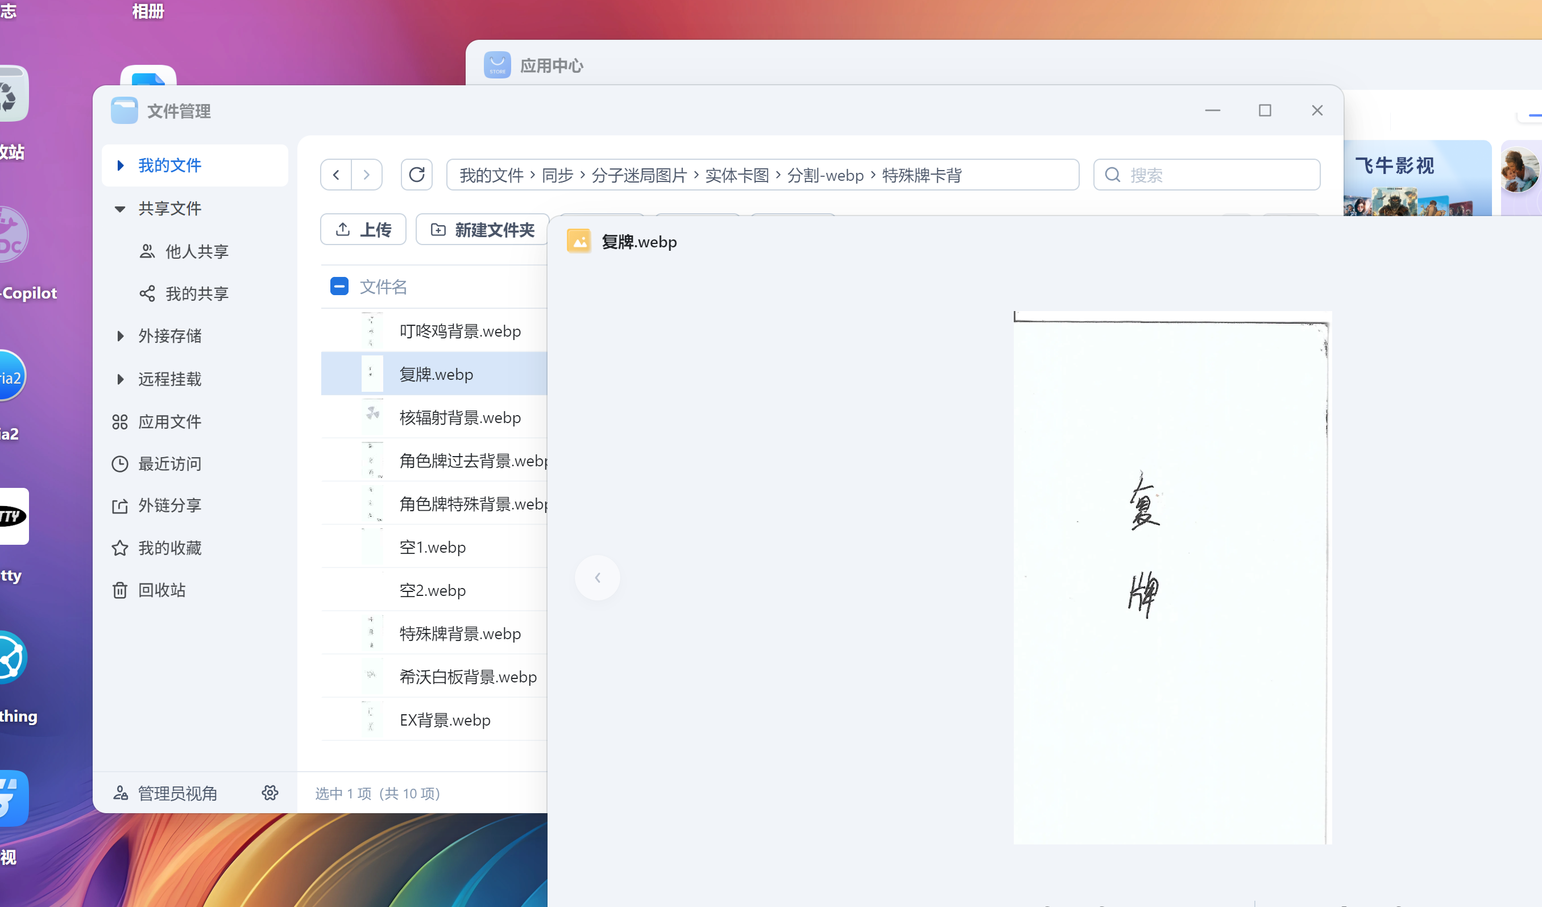Toggle the select-all checkbox beside 文件名
The height and width of the screenshot is (907, 1542).
(339, 287)
